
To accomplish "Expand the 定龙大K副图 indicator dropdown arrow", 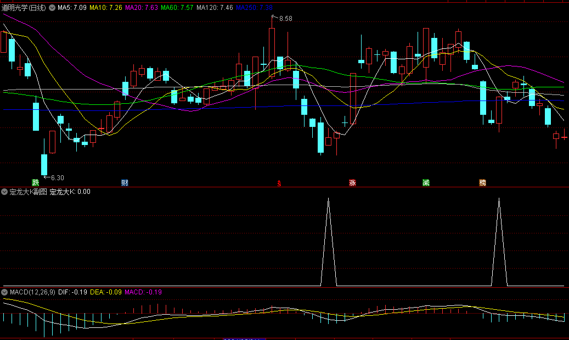I will pyautogui.click(x=5, y=192).
